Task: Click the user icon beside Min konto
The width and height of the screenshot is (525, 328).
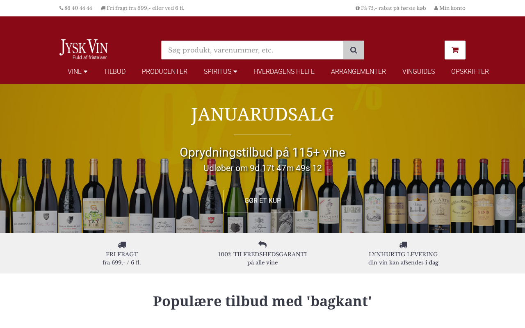Action: point(436,8)
